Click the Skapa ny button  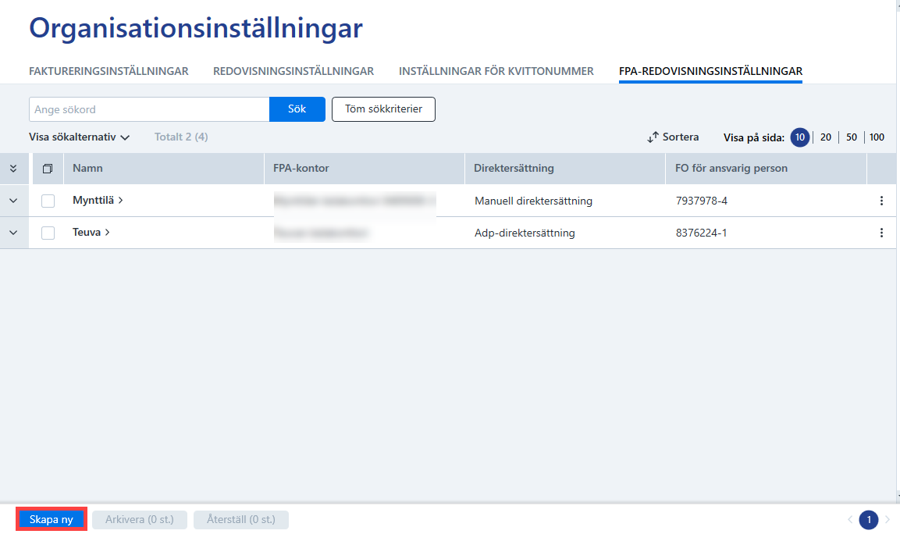coord(51,519)
